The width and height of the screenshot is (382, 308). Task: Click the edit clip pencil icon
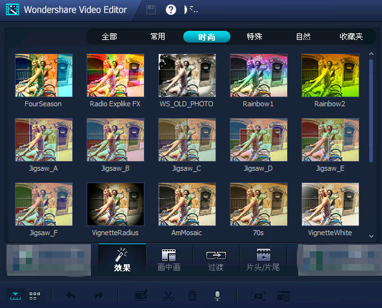[141, 295]
